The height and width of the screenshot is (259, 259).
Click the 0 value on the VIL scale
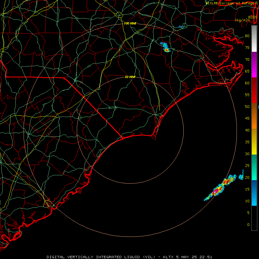tap(248, 225)
